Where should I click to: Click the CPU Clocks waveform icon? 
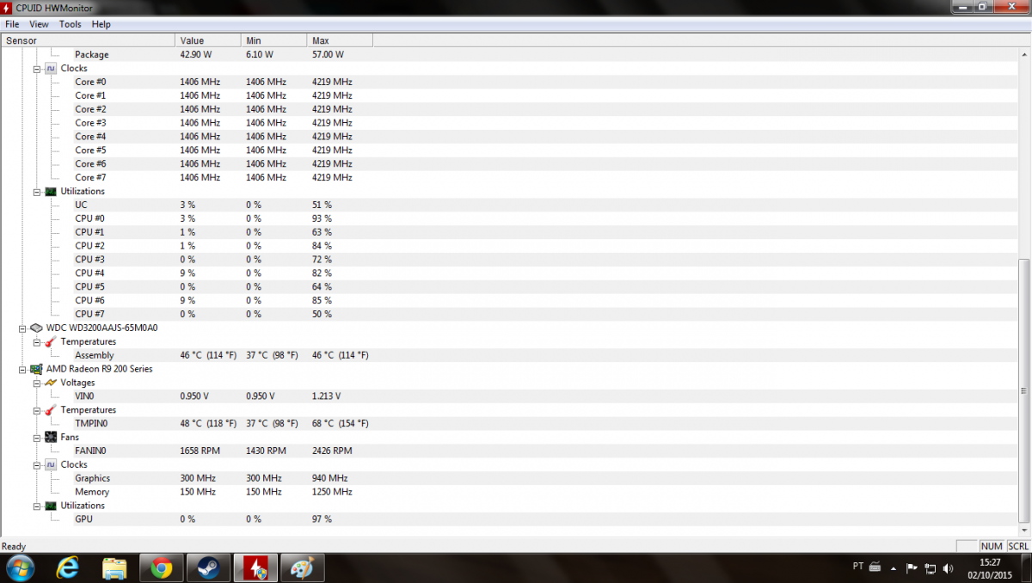(51, 68)
